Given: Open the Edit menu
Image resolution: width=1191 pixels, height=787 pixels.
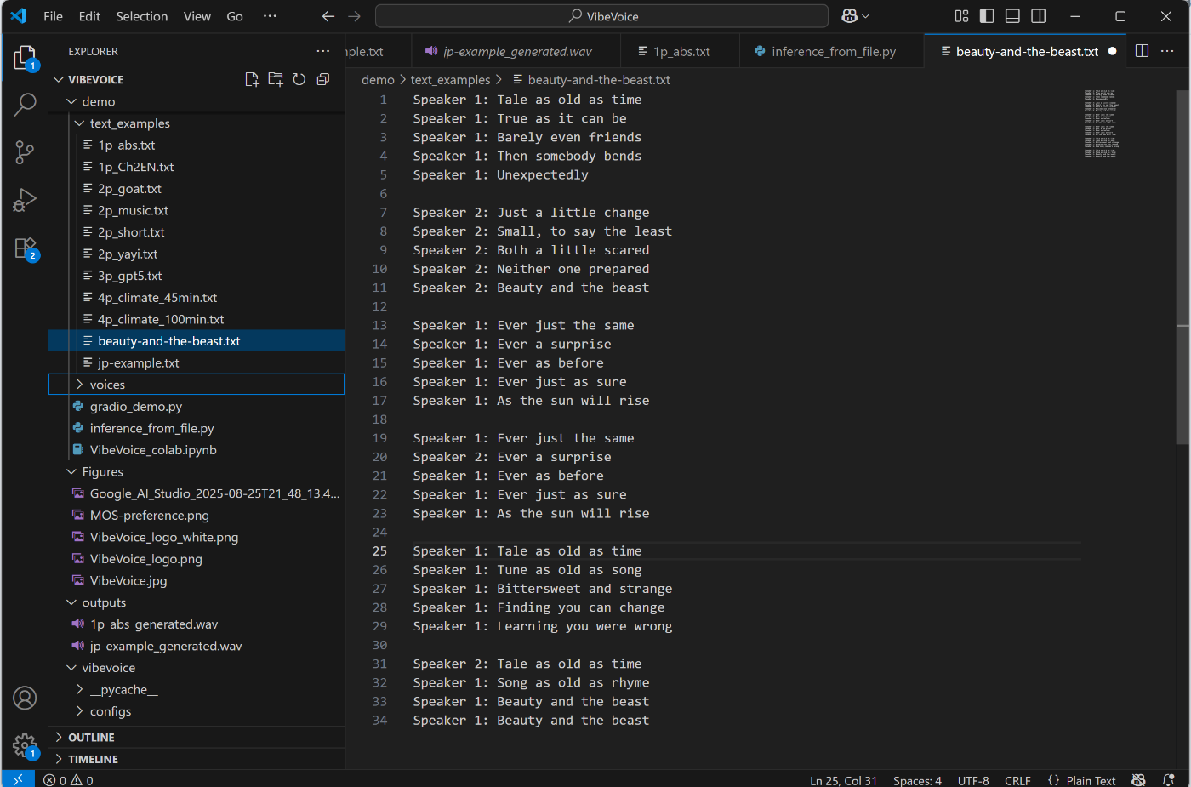Looking at the screenshot, I should [89, 16].
